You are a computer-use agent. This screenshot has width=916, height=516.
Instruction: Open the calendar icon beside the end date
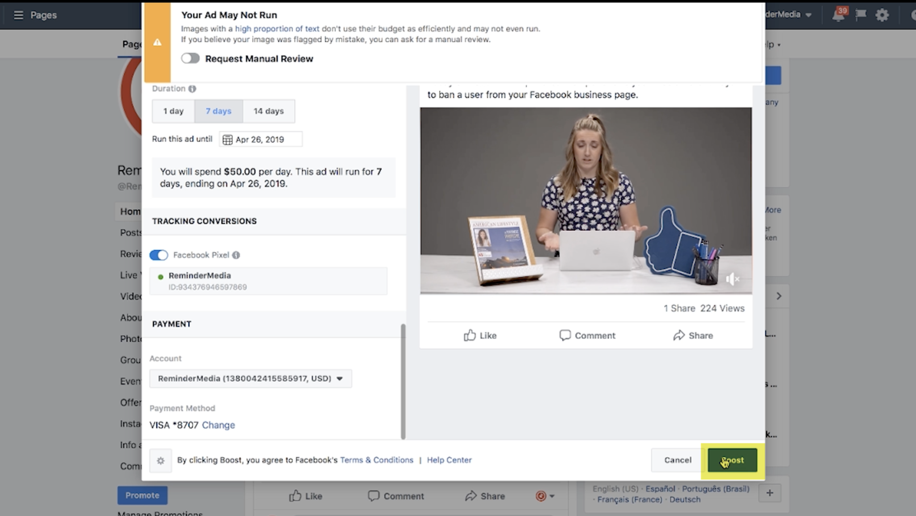click(227, 139)
